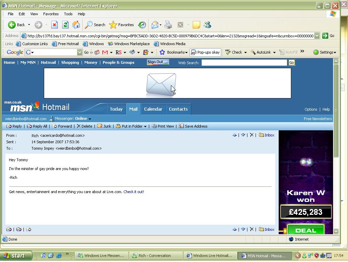Click the green DEAL ad button

(306, 230)
